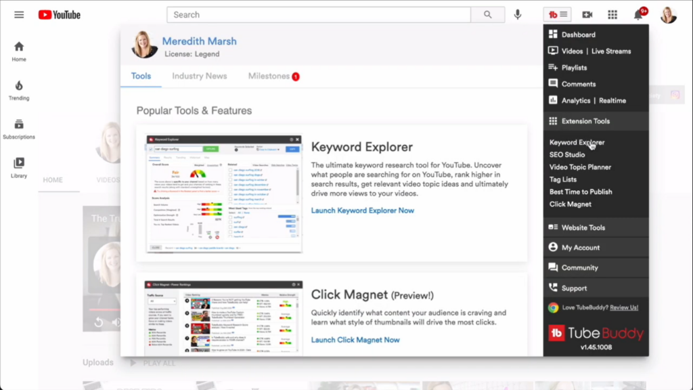This screenshot has height=390, width=693.
Task: Open Live Streams in the menu
Action: coord(611,51)
